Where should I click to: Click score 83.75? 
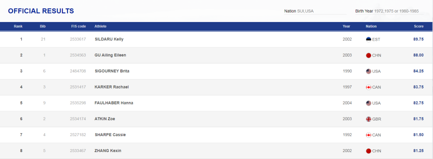[418, 87]
